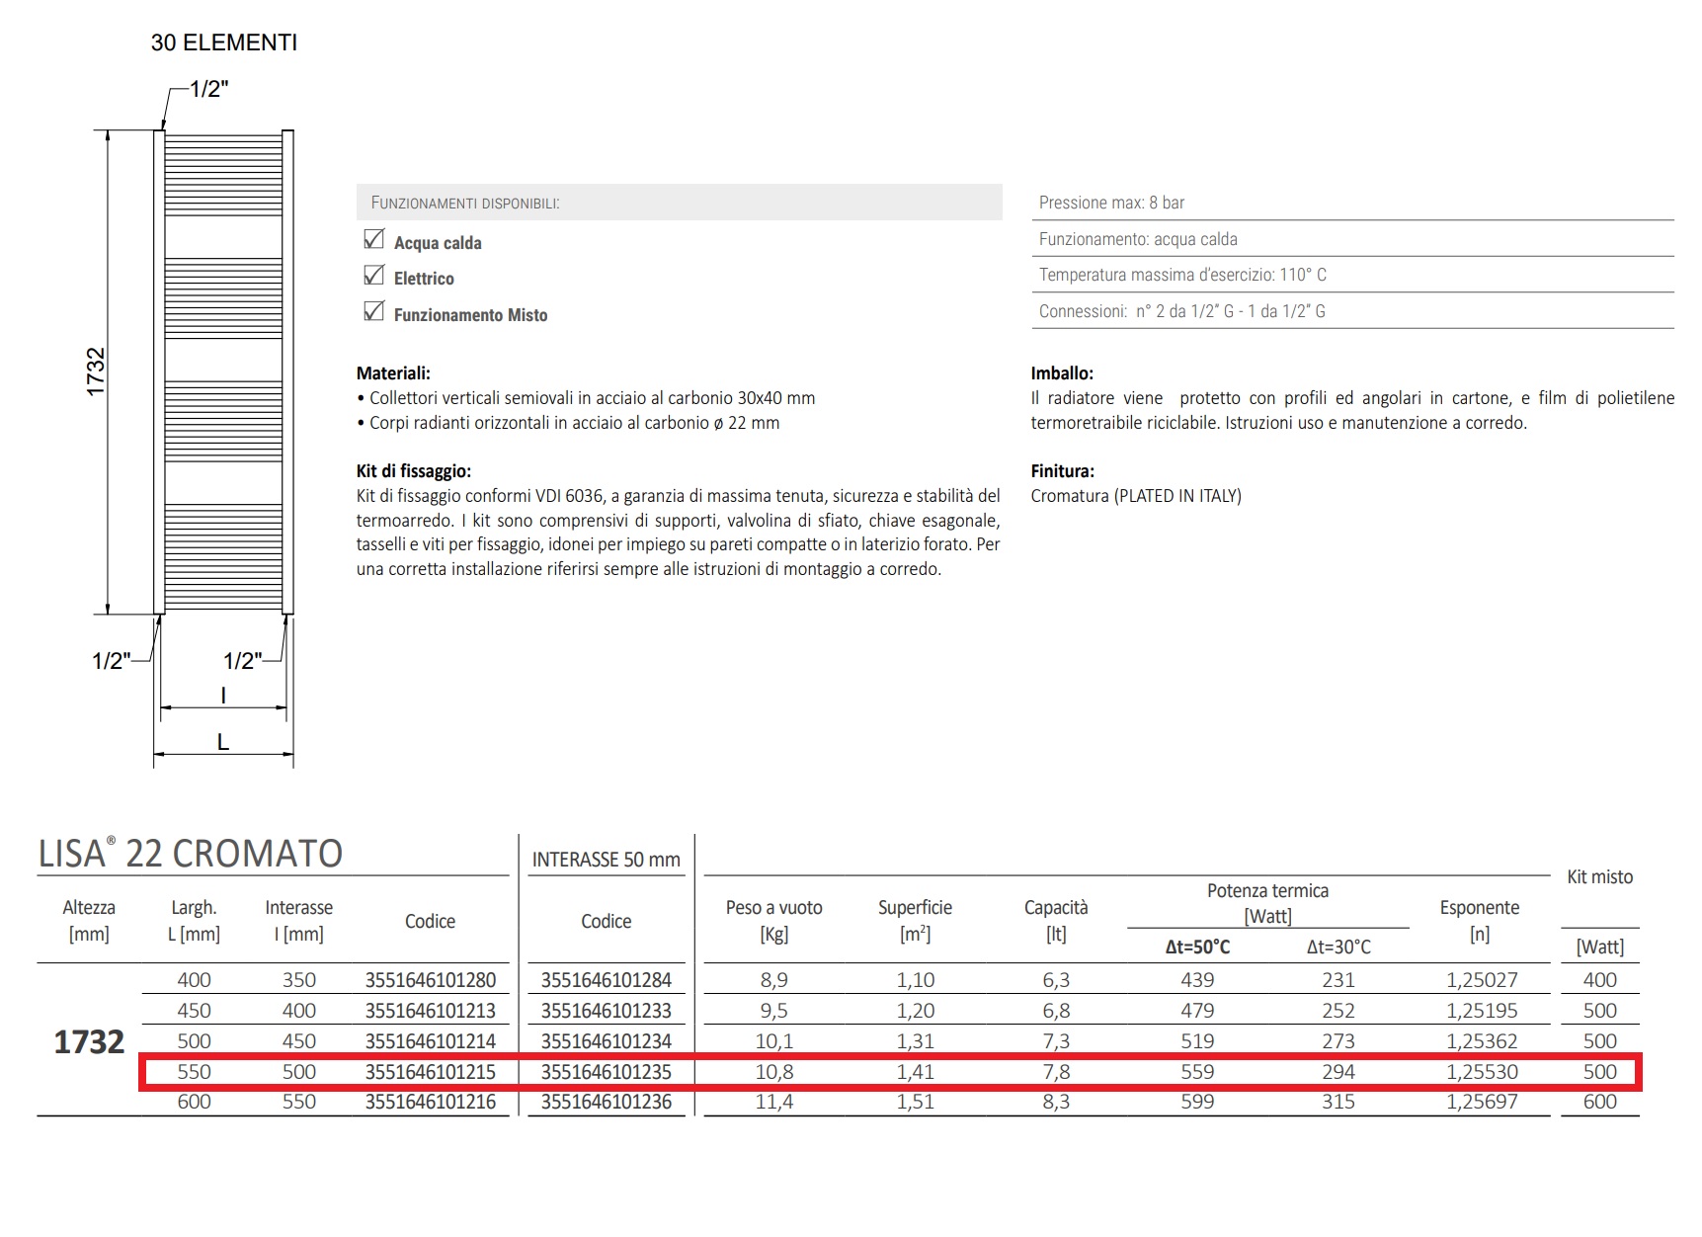Click the Connessioni specification line

tap(1181, 311)
